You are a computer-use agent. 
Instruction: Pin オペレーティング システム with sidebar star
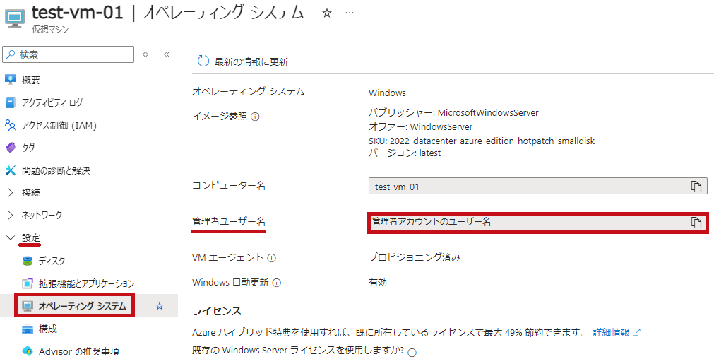click(x=160, y=306)
